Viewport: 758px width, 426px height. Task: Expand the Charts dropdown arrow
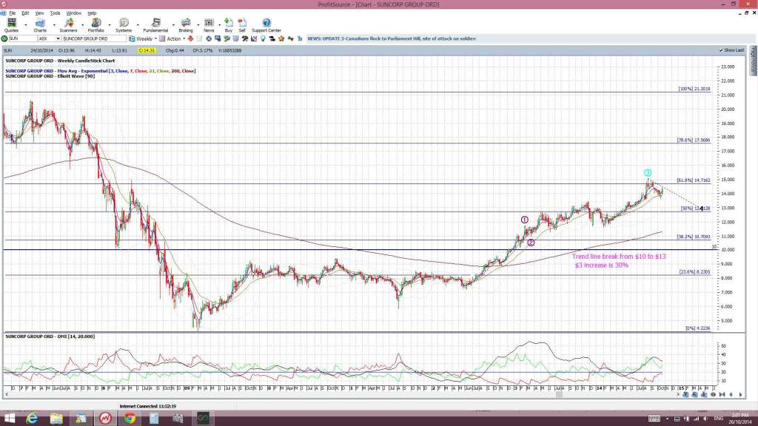53,24
